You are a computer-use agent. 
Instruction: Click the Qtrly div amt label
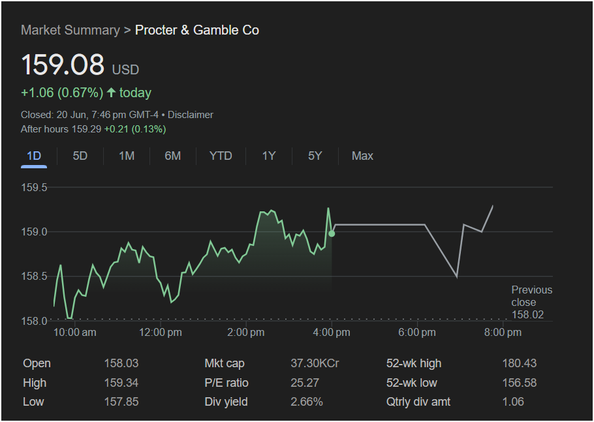click(x=418, y=402)
